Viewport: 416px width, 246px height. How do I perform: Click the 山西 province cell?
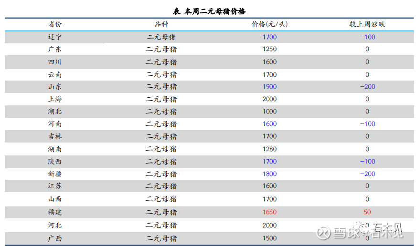point(55,199)
